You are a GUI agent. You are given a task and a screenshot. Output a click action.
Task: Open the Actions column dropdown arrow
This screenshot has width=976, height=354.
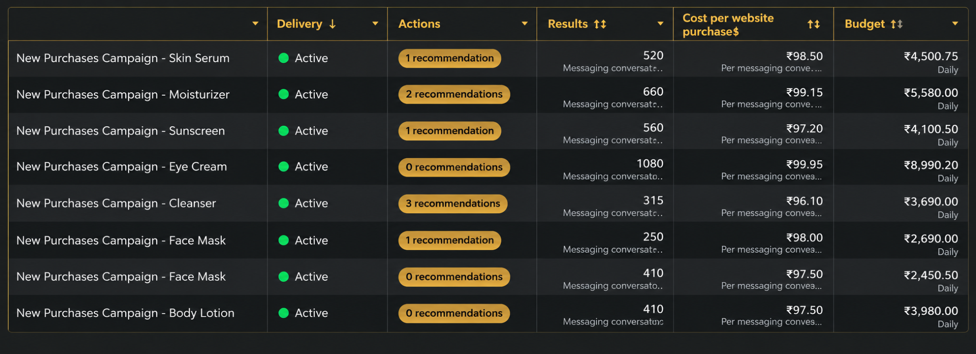pyautogui.click(x=525, y=23)
